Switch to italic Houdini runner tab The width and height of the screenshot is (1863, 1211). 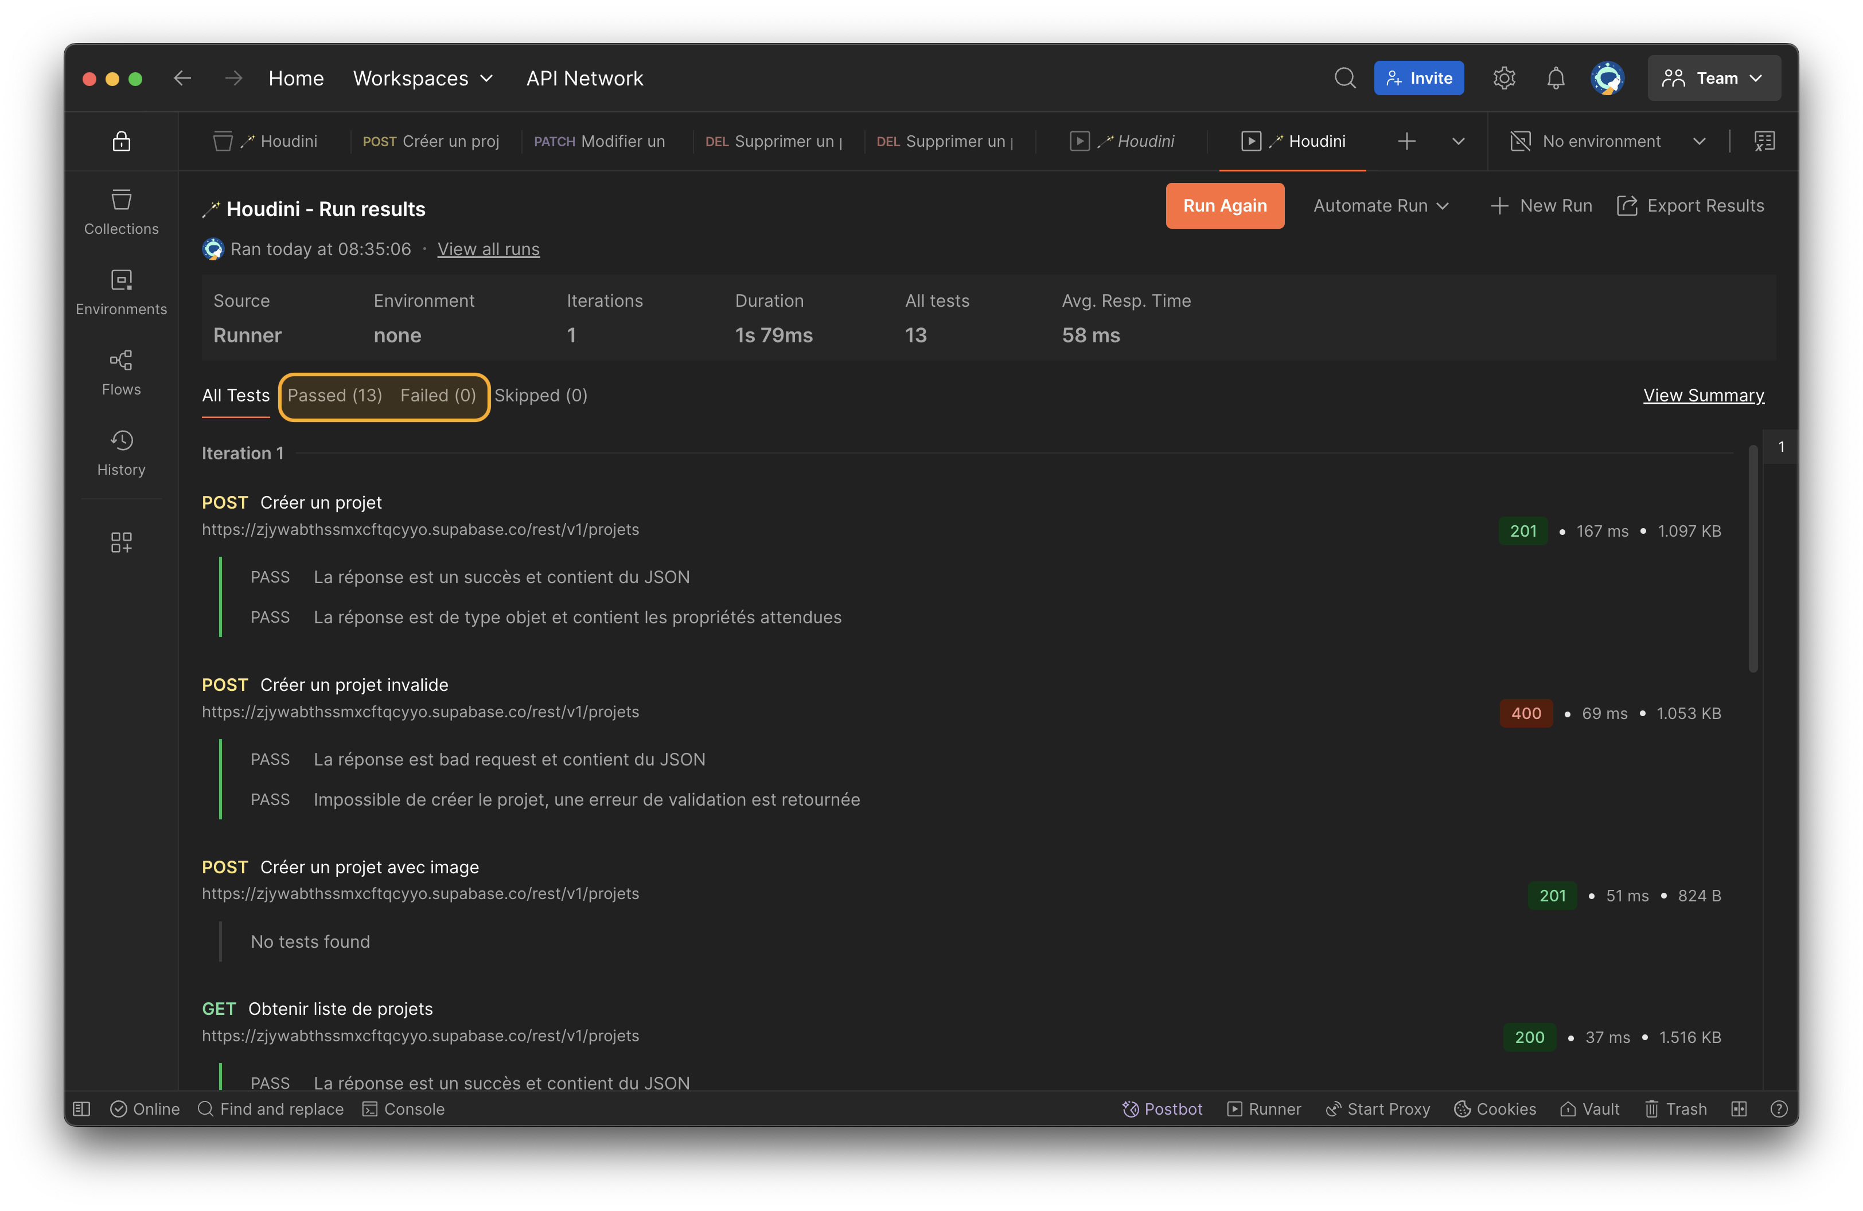tap(1123, 142)
